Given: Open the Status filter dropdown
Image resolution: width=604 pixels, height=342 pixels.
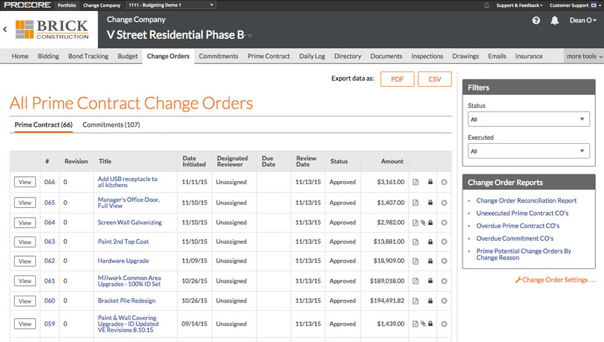Looking at the screenshot, I should pos(528,119).
